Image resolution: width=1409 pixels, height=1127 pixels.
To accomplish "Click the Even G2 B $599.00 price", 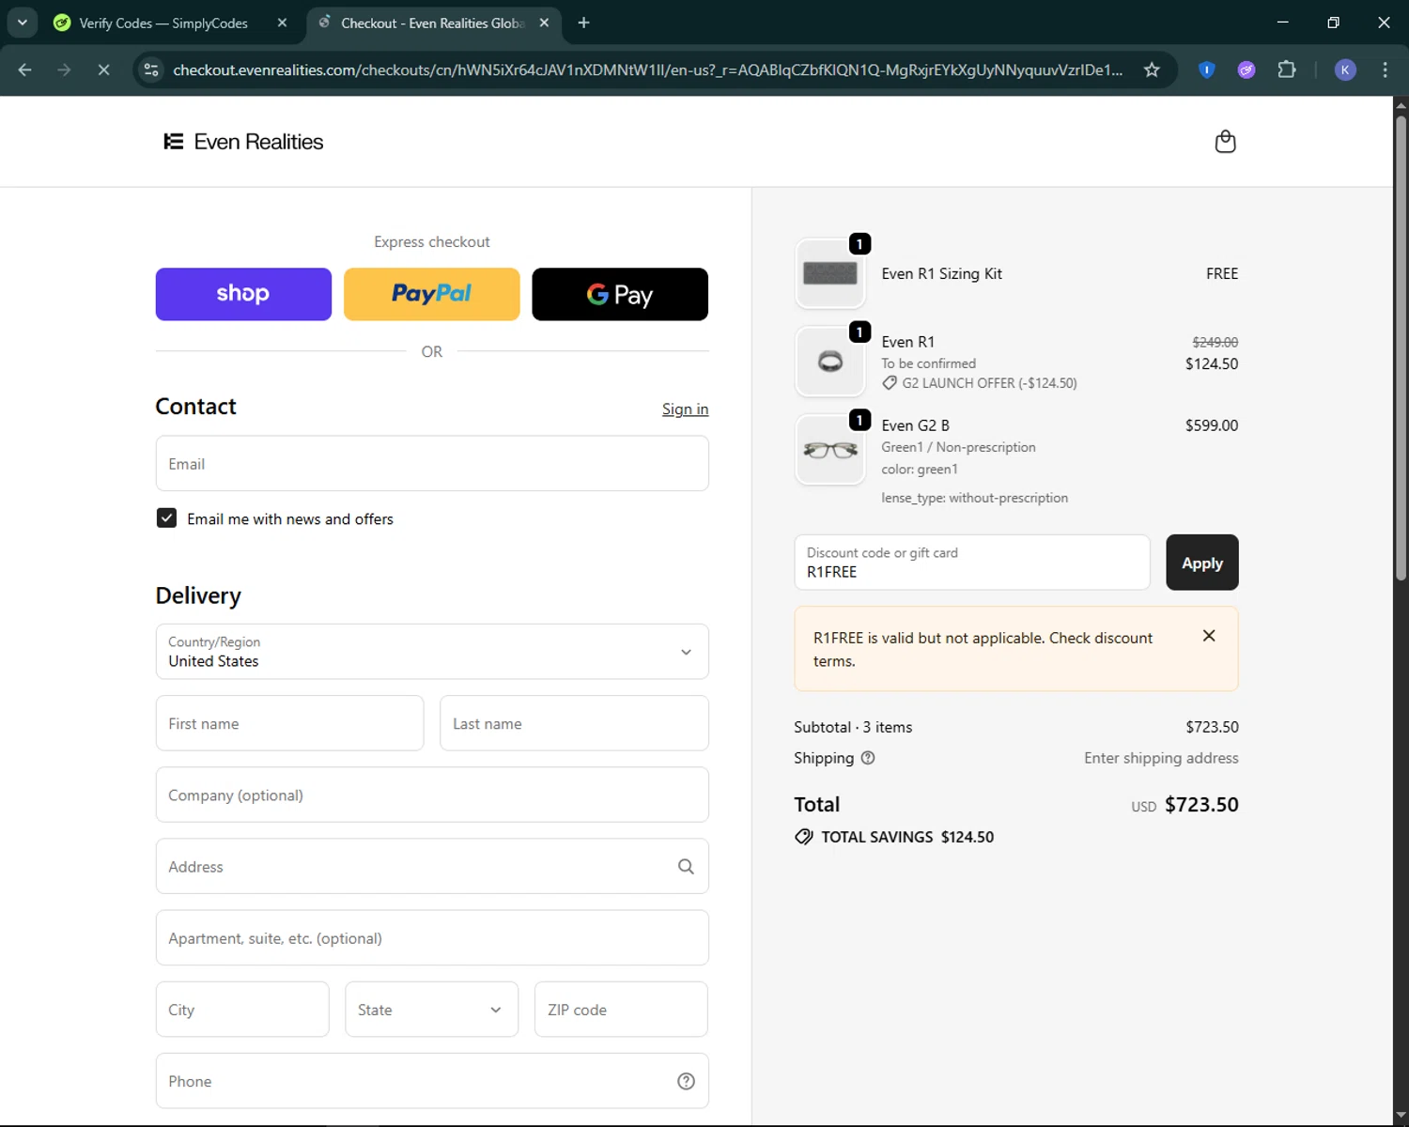I will (x=1212, y=425).
